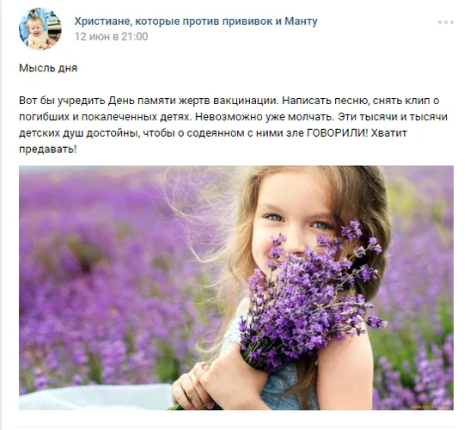The height and width of the screenshot is (430, 470).
Task: Click the word «ГОВОРИЛИ!» in the post
Action: tap(338, 132)
